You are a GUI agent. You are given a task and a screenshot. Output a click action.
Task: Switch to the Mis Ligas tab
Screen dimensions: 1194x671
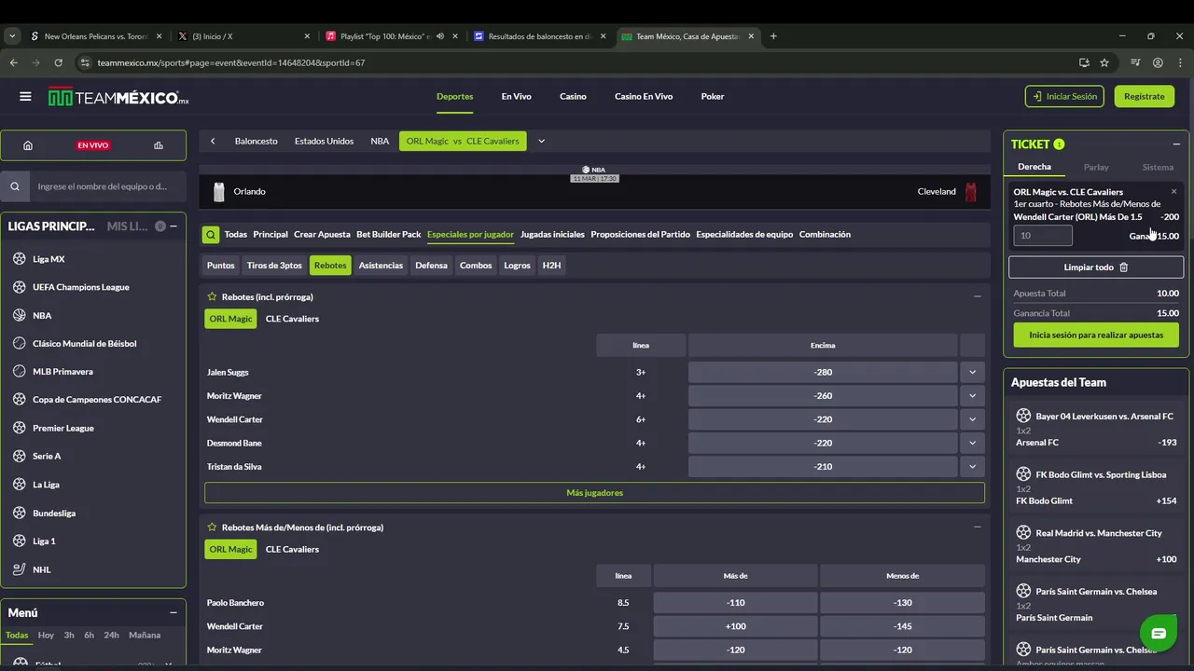coord(128,226)
